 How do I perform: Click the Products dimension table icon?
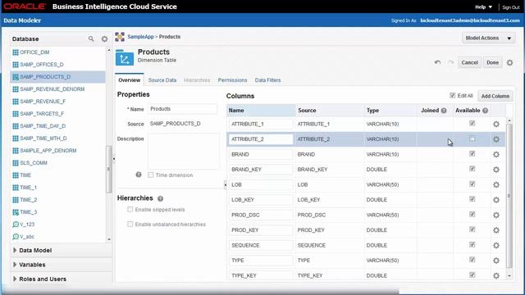(x=125, y=58)
